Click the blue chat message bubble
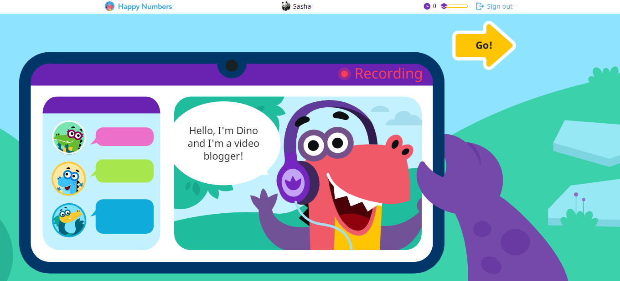 [124, 216]
